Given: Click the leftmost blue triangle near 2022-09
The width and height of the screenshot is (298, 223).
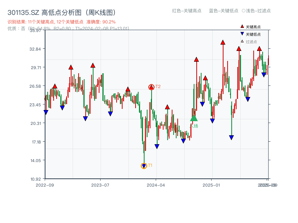Looking at the screenshot, I should point(46,113).
